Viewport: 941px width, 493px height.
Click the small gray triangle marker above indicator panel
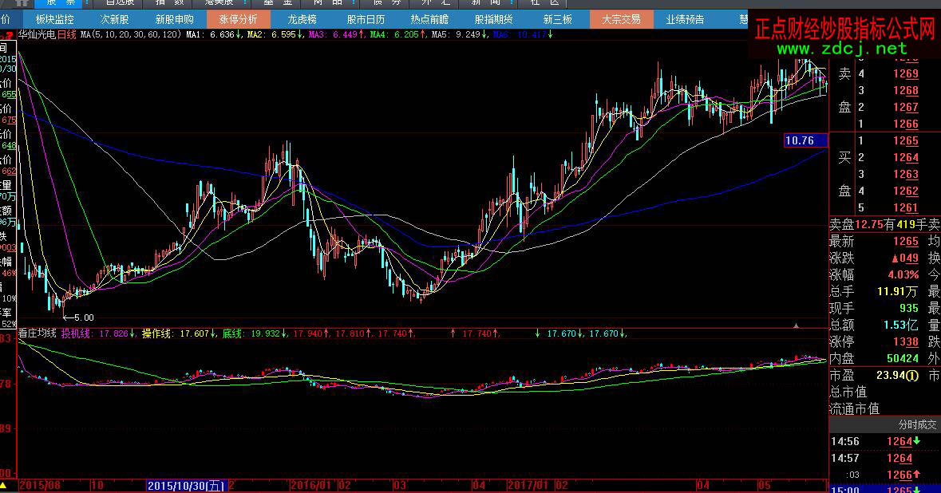pyautogui.click(x=796, y=325)
